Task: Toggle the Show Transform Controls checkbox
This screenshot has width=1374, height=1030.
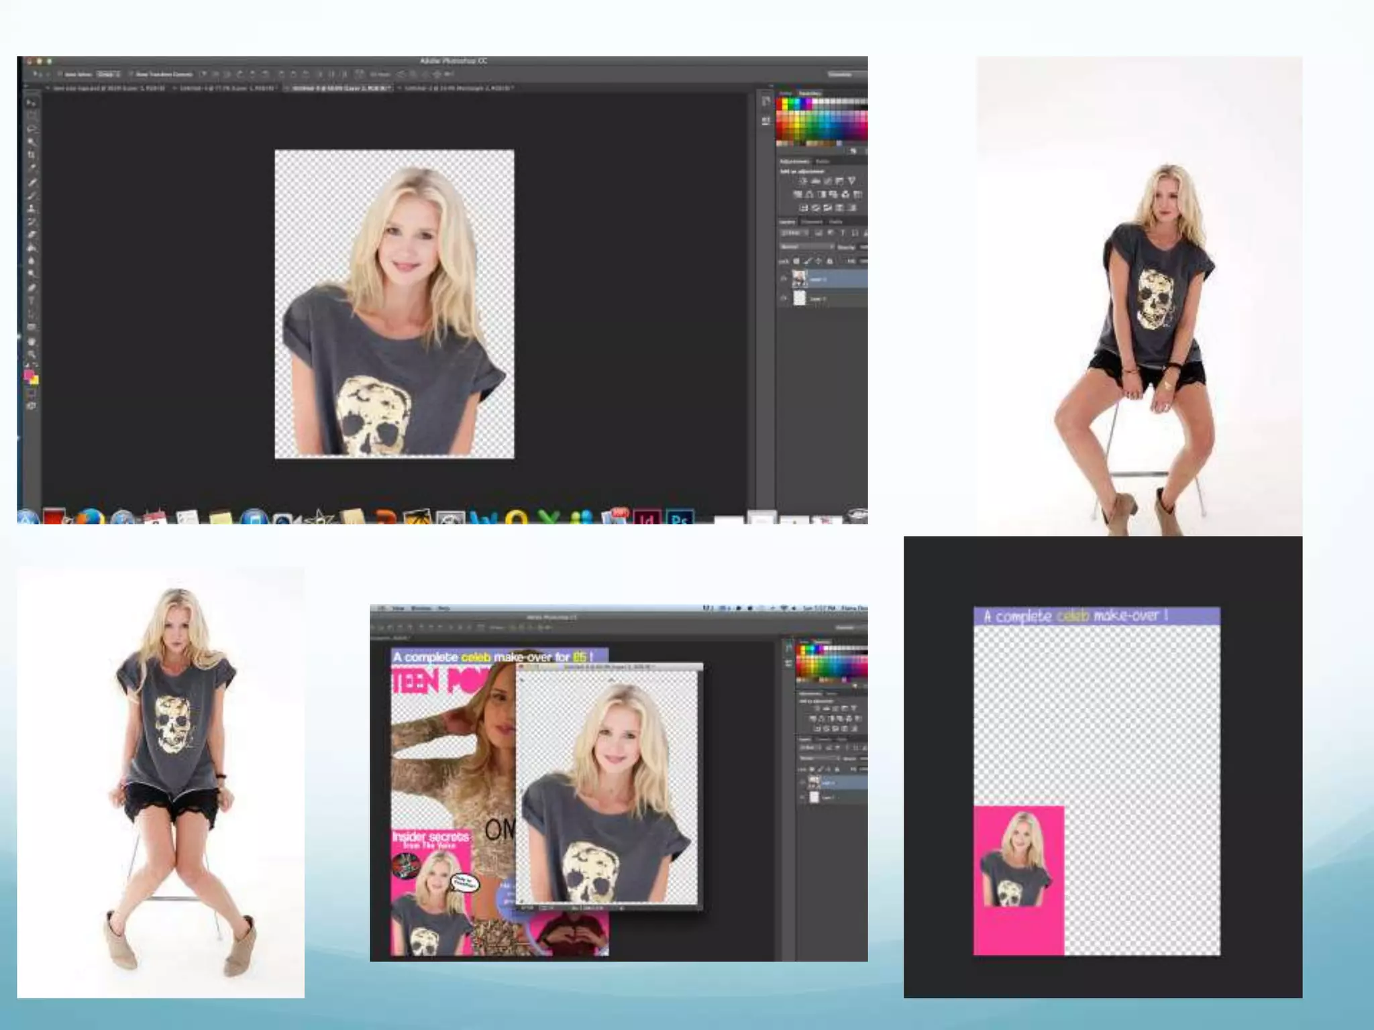Action: pos(131,74)
